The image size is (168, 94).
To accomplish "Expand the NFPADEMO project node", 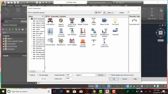I will click(3, 44).
